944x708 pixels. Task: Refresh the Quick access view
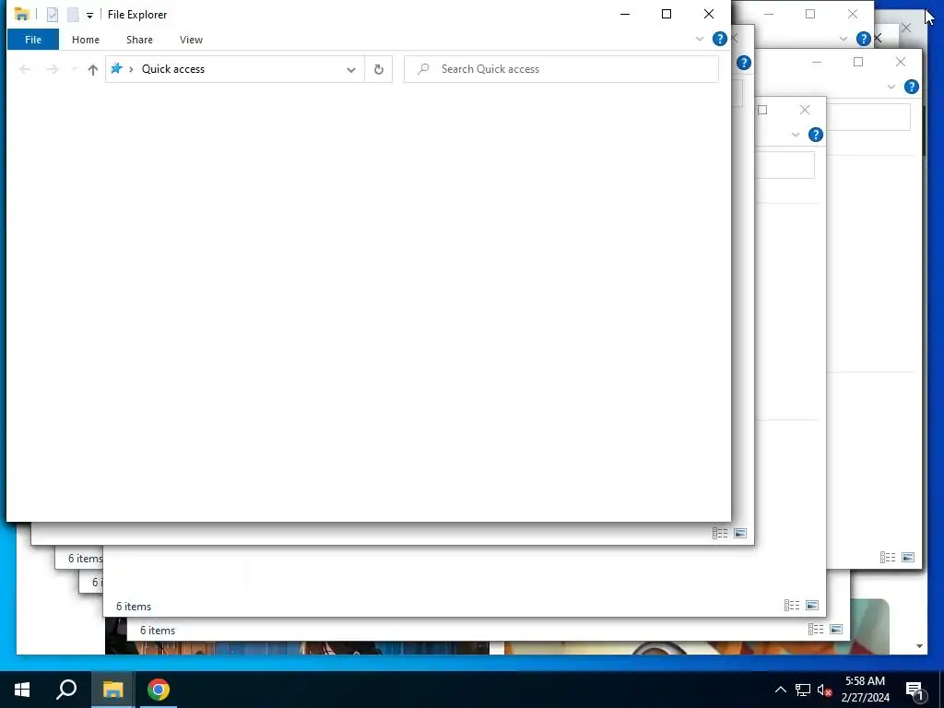tap(379, 69)
